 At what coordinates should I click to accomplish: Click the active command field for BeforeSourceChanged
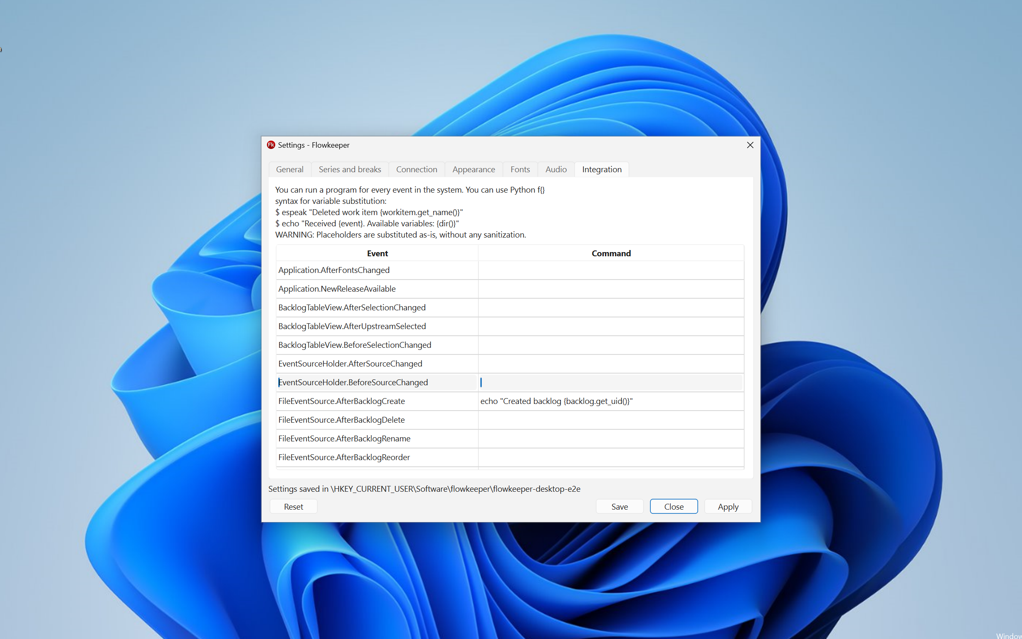[x=611, y=382]
